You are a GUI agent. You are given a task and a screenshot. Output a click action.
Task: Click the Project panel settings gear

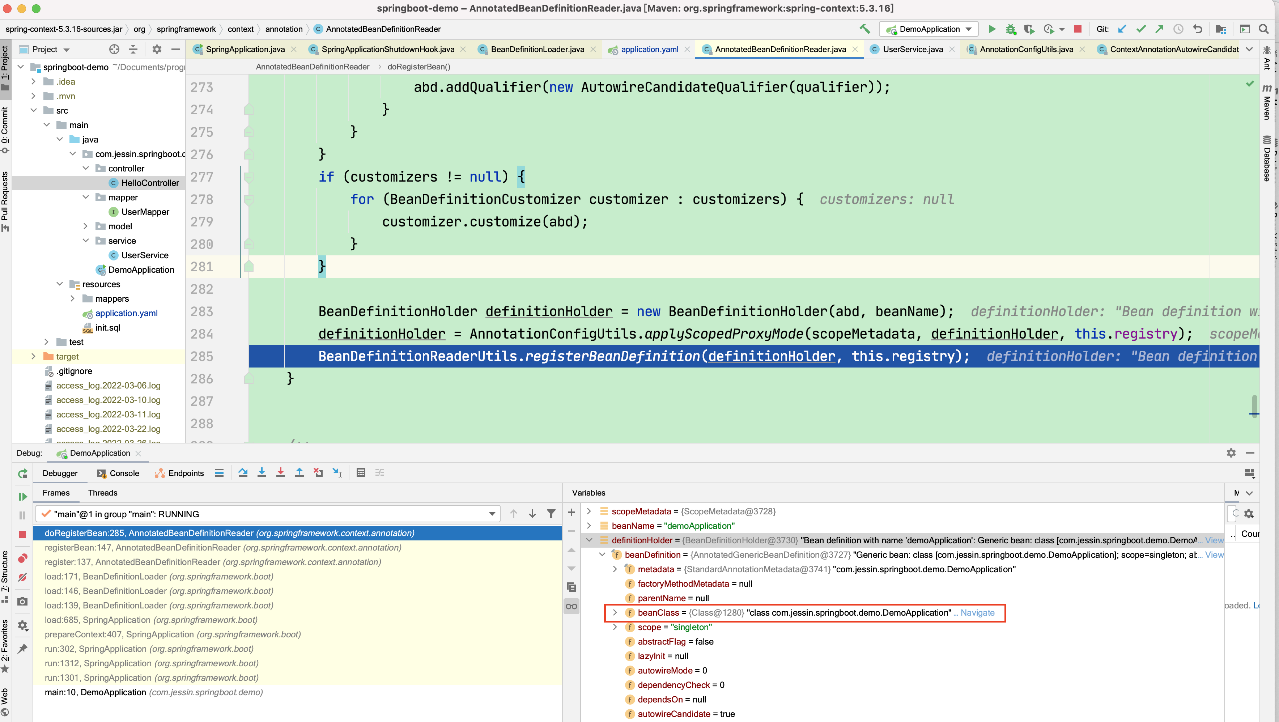point(157,49)
